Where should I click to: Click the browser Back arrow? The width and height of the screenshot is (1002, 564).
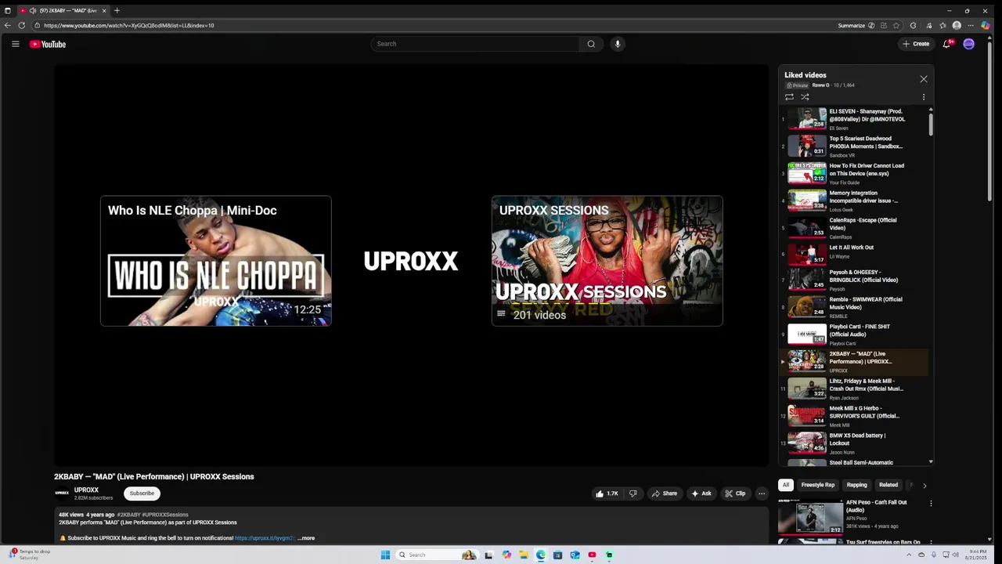[8, 25]
